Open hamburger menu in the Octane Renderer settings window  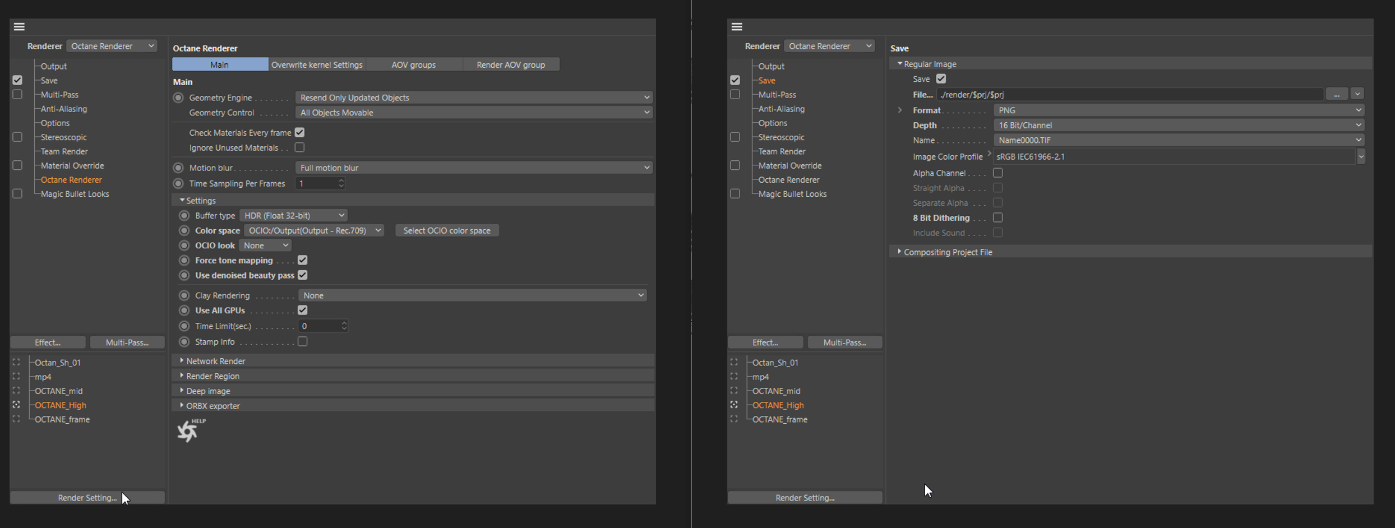point(19,26)
